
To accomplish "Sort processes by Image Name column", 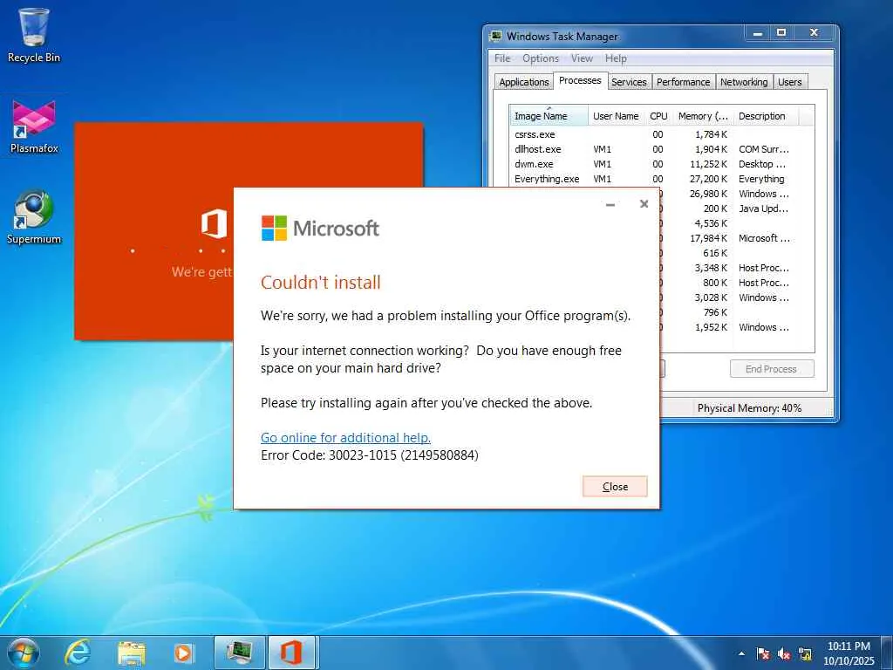I will click(549, 116).
